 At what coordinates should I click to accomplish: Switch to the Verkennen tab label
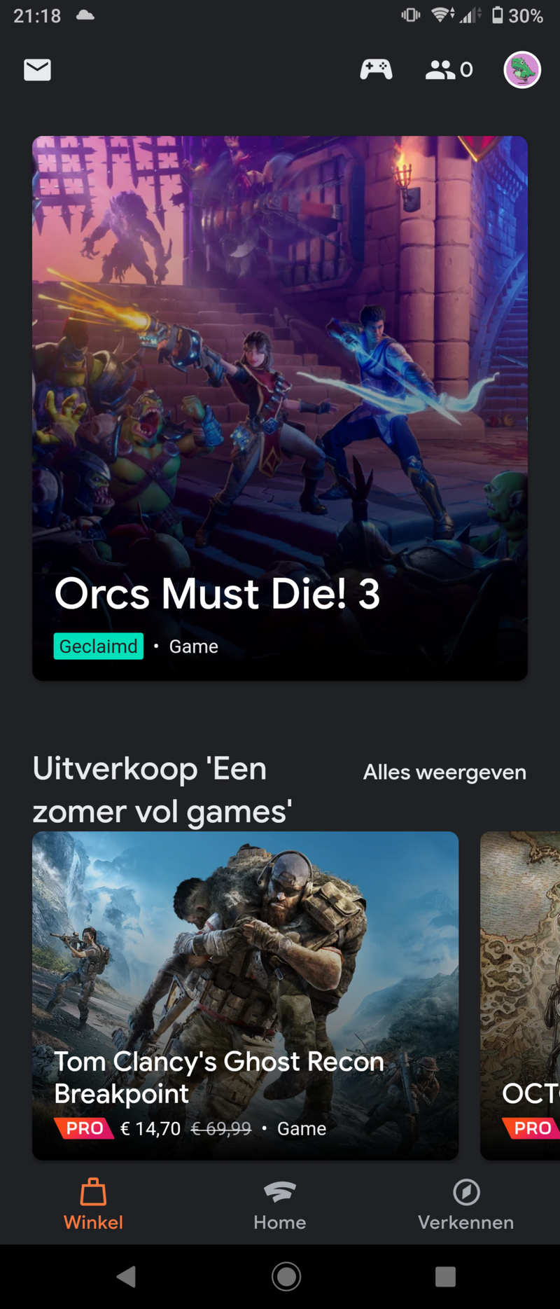466,1222
